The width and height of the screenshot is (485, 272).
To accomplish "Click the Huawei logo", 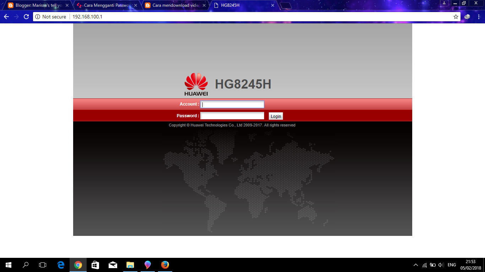I will (196, 84).
